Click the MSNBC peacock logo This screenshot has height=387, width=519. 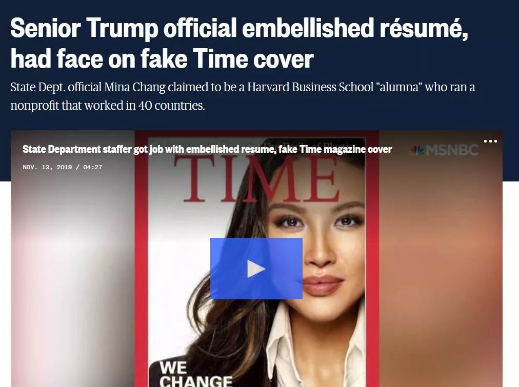tap(417, 151)
